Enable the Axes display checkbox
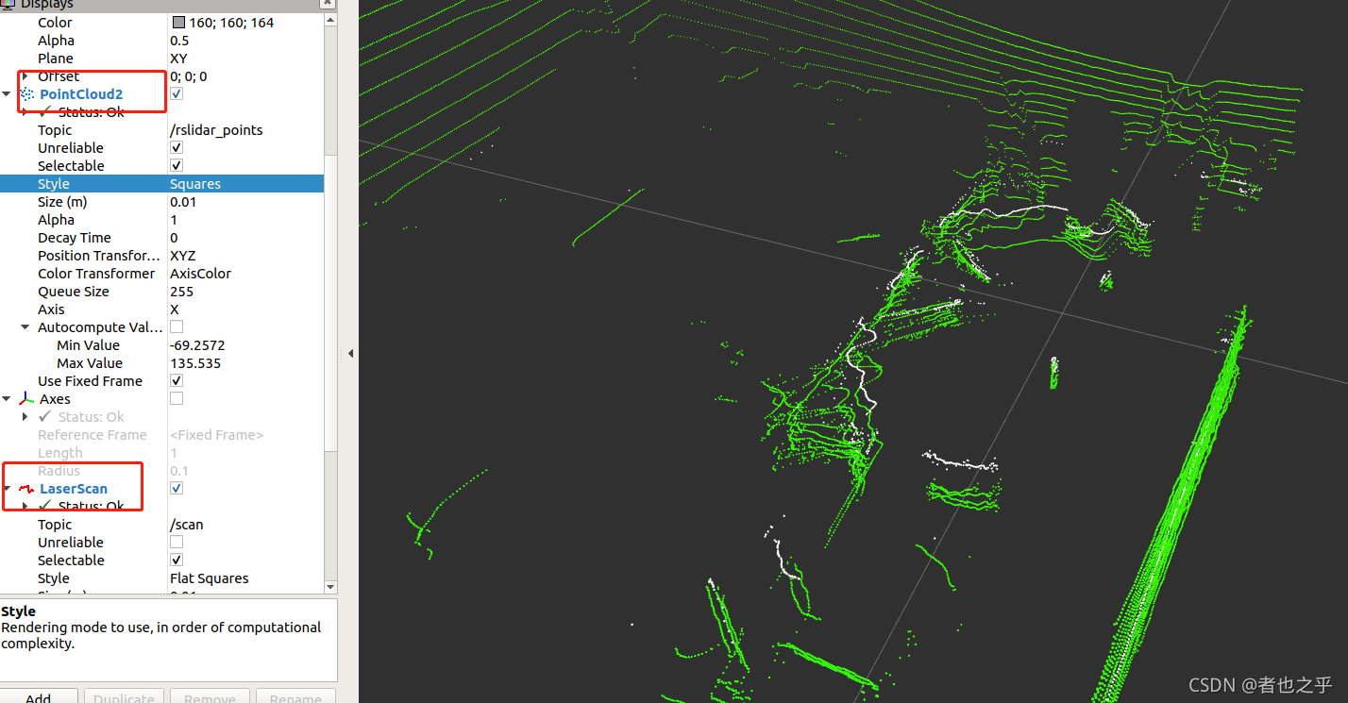This screenshot has width=1348, height=703. pyautogui.click(x=177, y=399)
